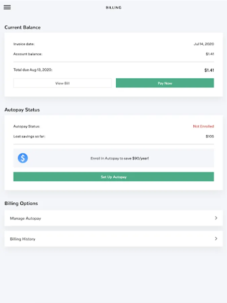Click the Billing Options section heading
The width and height of the screenshot is (227, 303).
21,203
